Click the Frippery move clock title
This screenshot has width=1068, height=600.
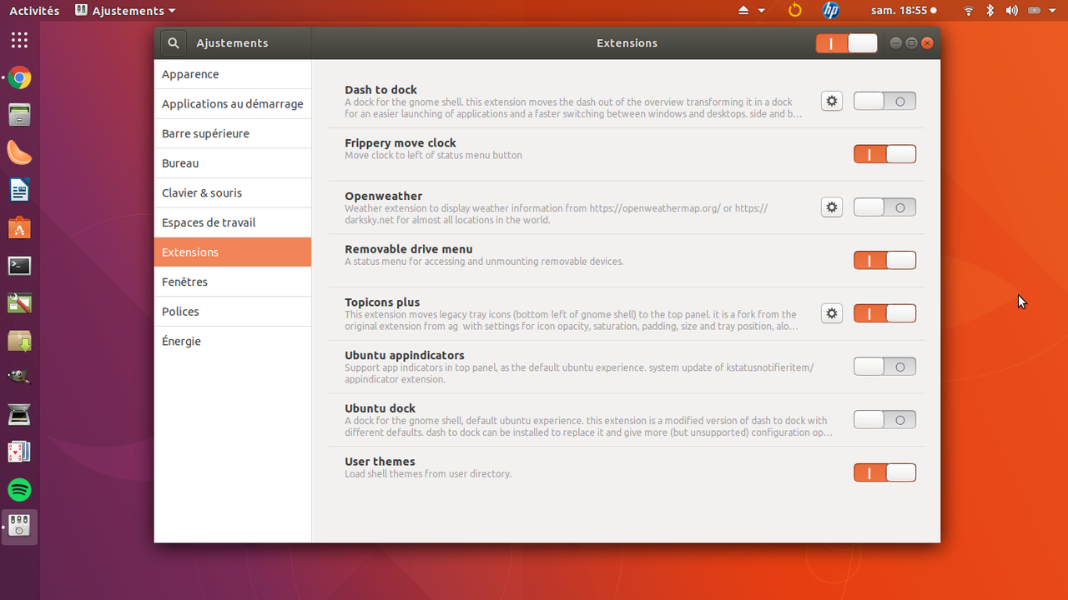(x=400, y=143)
